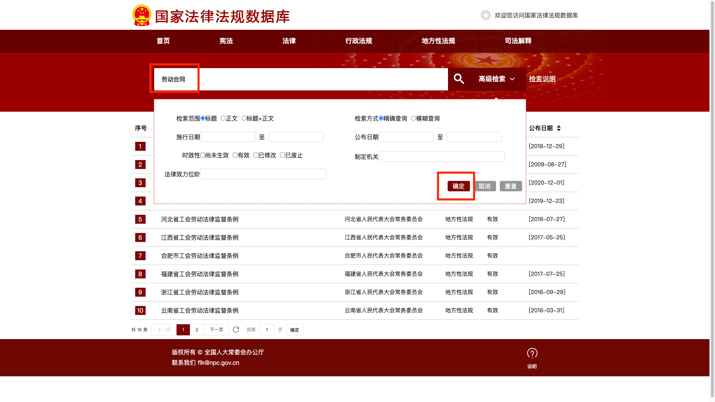This screenshot has height=402, width=715.
Task: Open the 行政法规 nav tab
Action: click(x=359, y=41)
